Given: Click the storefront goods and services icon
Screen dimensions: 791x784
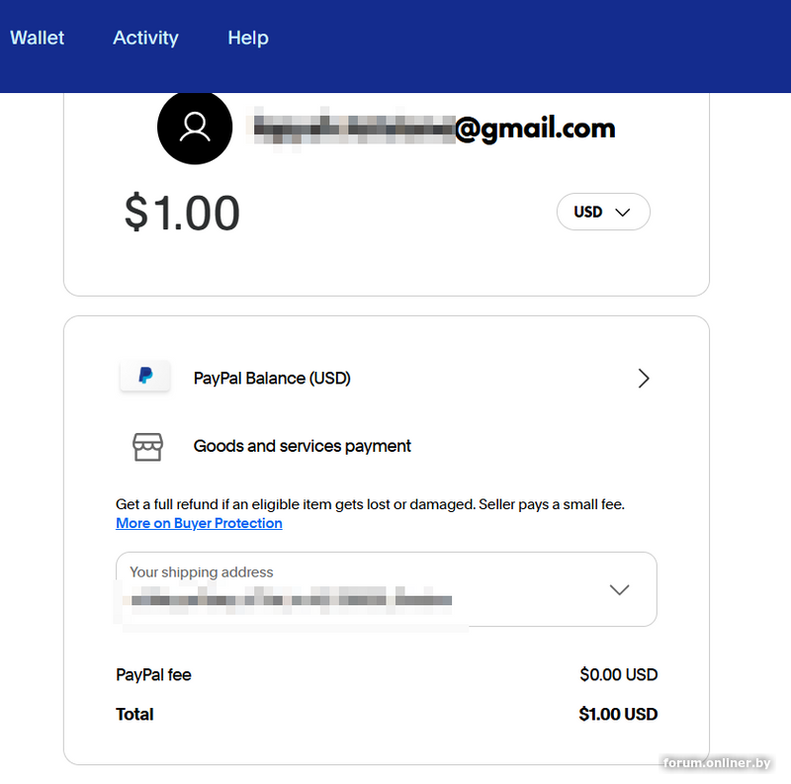Looking at the screenshot, I should pos(147,446).
